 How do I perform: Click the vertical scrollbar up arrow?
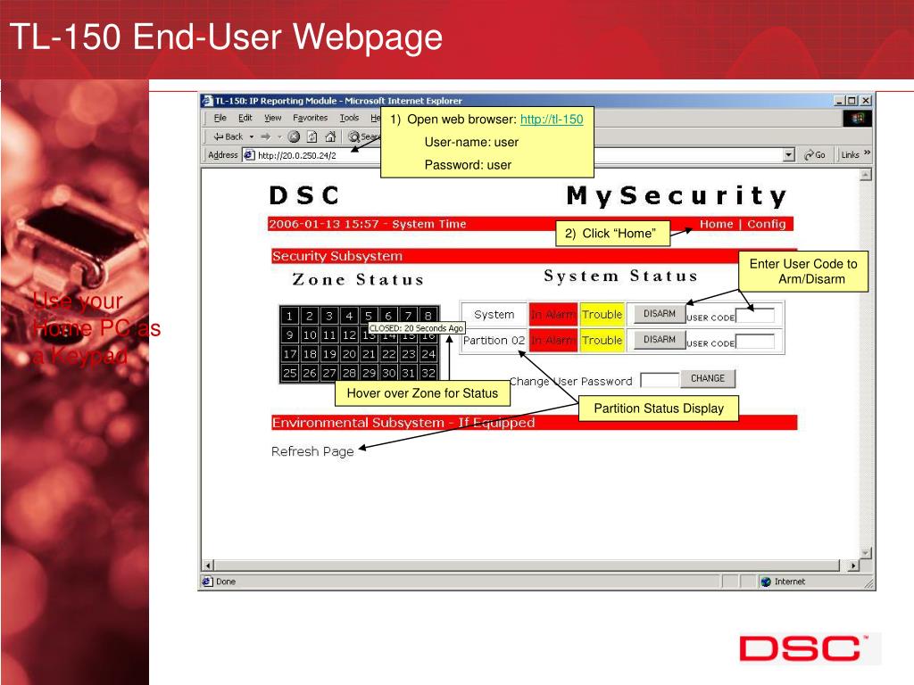point(866,175)
